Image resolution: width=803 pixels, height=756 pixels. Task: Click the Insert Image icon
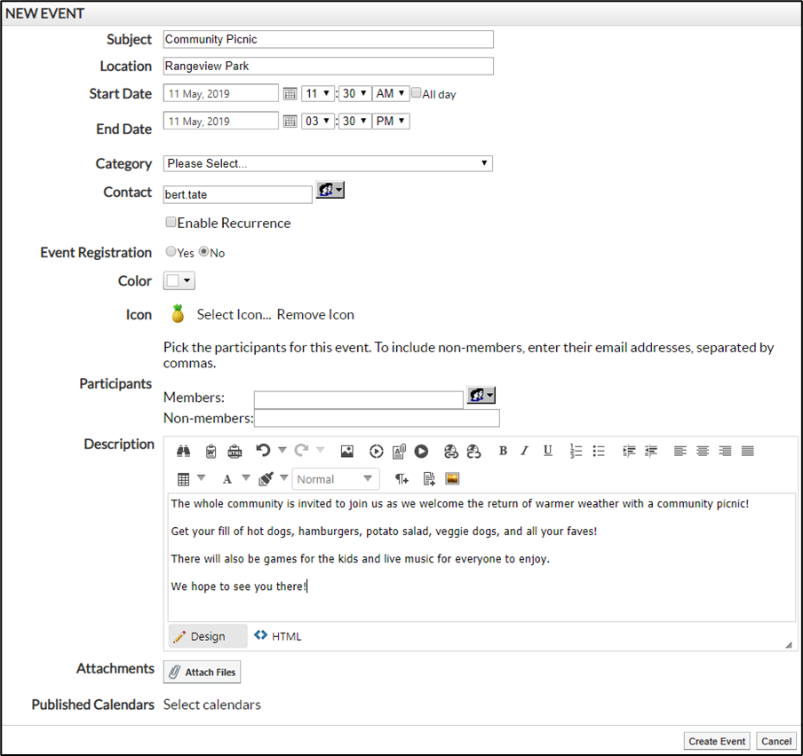click(346, 451)
